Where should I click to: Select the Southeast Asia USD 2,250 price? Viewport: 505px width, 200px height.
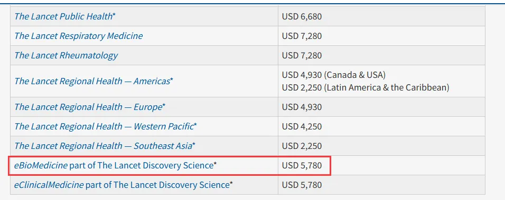(302, 146)
